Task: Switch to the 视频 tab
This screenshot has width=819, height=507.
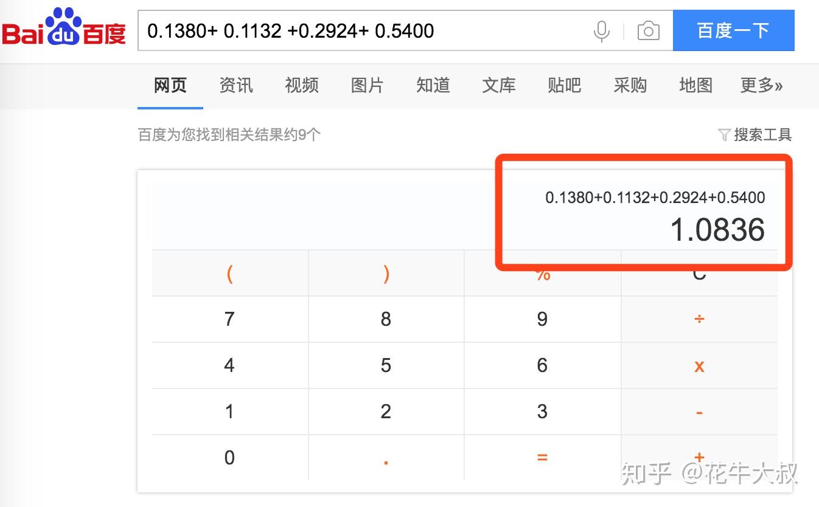Action: coord(301,86)
